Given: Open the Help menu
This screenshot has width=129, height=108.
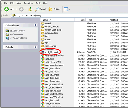Looking at the screenshot, I should click(45, 3).
